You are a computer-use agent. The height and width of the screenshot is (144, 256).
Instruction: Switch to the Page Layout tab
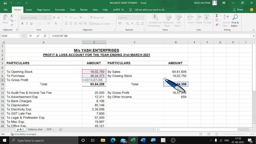pyautogui.click(x=44, y=10)
